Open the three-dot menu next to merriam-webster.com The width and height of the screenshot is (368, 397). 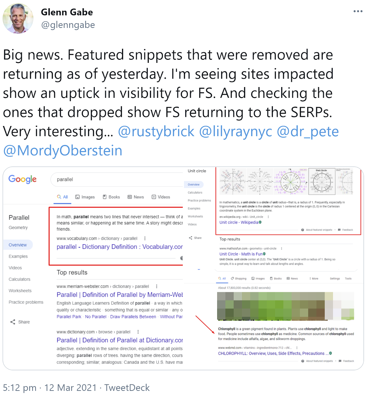coord(157,286)
